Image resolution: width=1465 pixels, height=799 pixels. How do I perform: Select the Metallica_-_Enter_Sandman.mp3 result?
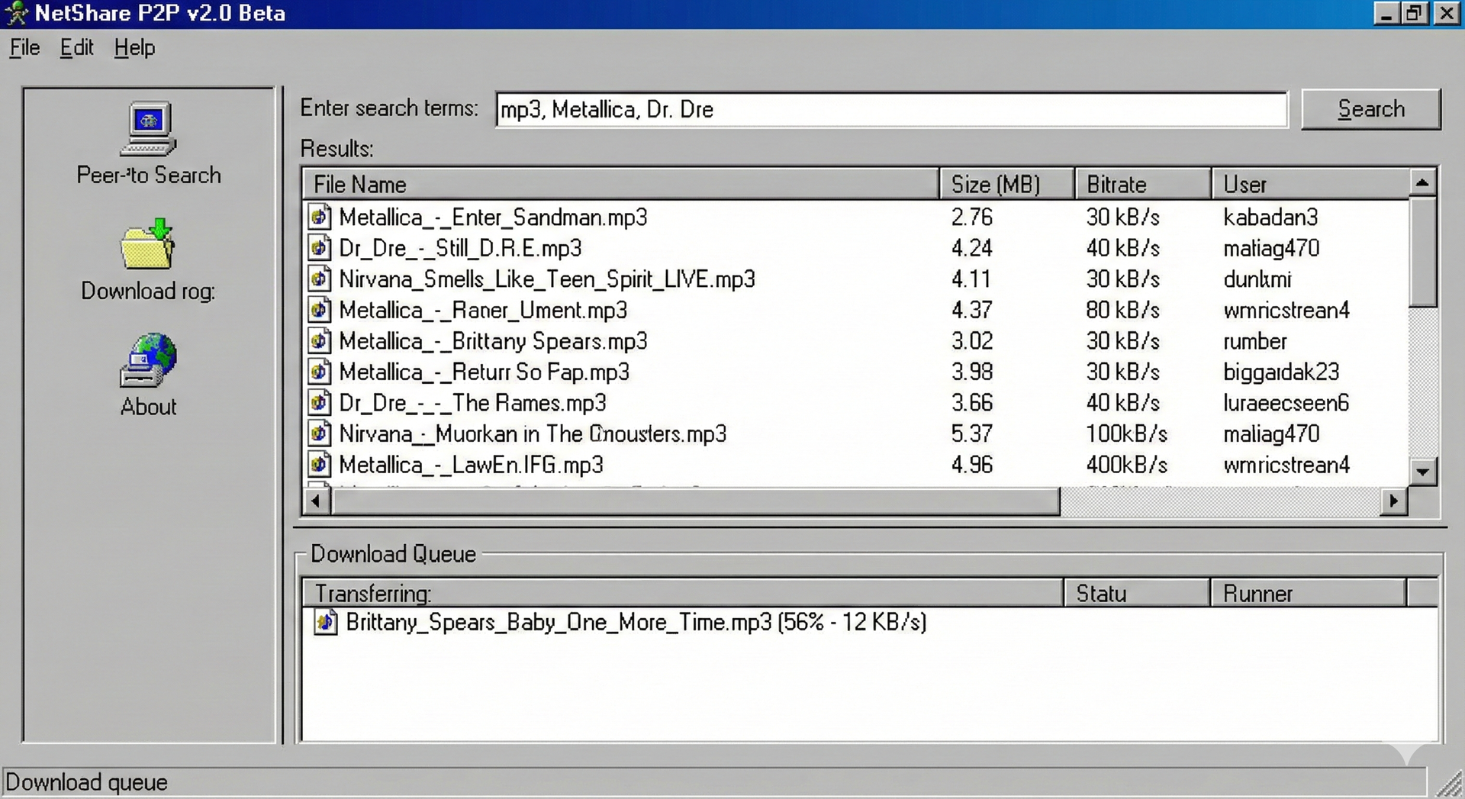pos(855,217)
